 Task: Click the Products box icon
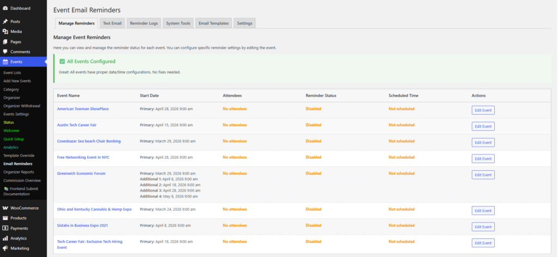(5, 218)
